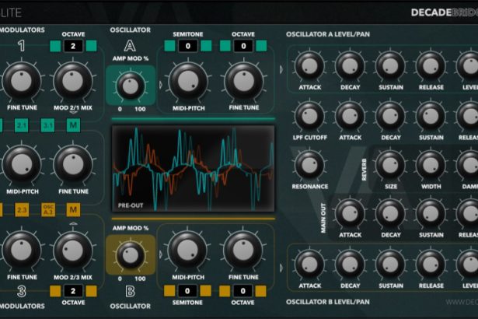Click the RESONANCE knob
The image size is (478, 319).
[x=309, y=164]
